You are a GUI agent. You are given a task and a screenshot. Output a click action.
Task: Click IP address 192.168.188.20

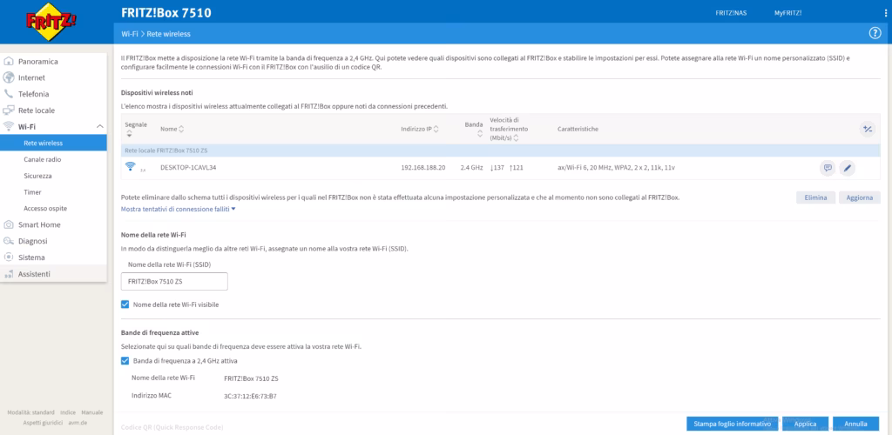click(423, 168)
